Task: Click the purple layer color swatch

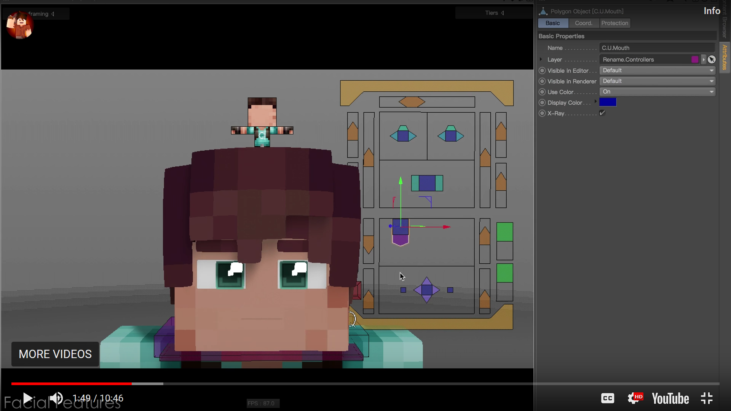Action: [695, 59]
